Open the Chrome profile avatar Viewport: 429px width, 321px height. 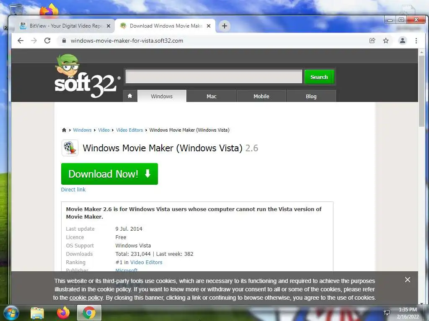(403, 41)
